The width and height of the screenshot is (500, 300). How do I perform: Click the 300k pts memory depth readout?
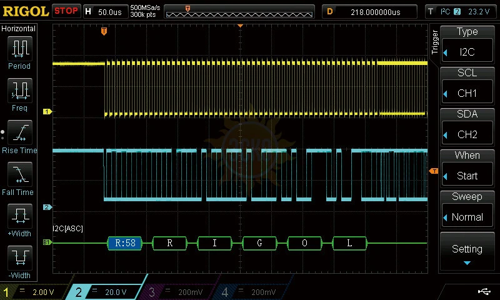point(143,14)
